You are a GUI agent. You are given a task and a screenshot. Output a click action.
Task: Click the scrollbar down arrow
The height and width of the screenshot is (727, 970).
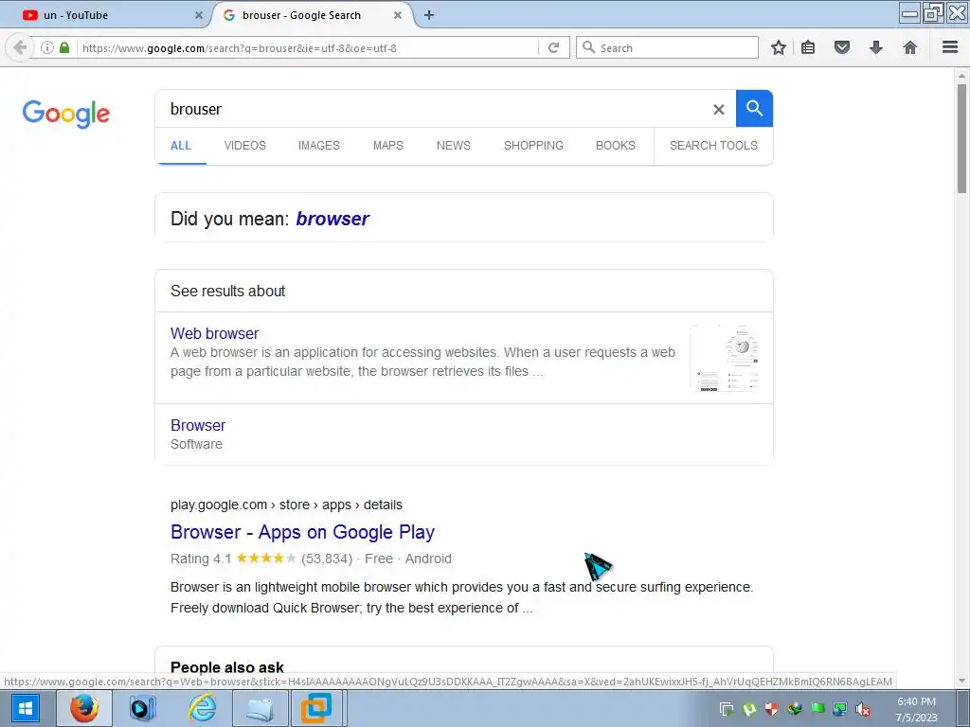(961, 682)
